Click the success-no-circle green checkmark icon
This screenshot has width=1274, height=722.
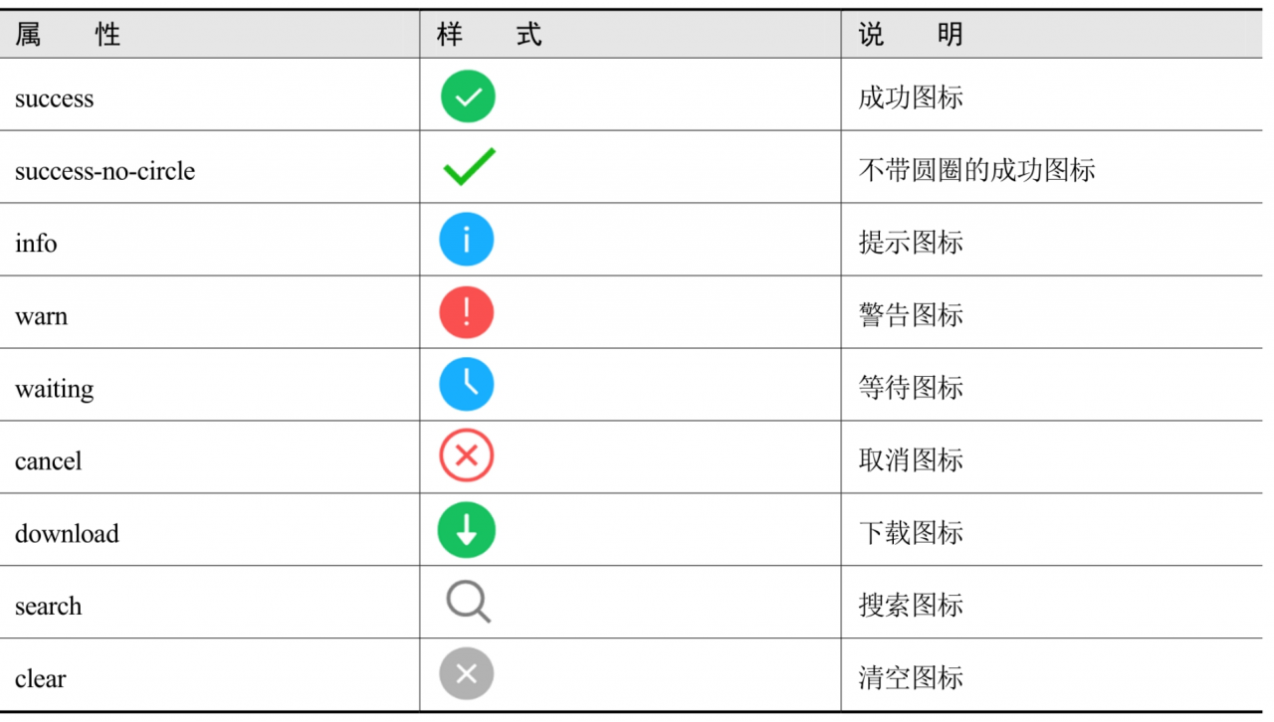(x=470, y=167)
